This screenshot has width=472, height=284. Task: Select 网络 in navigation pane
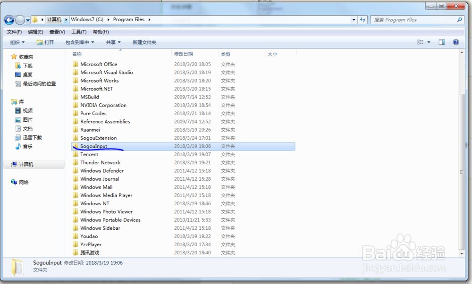point(24,182)
